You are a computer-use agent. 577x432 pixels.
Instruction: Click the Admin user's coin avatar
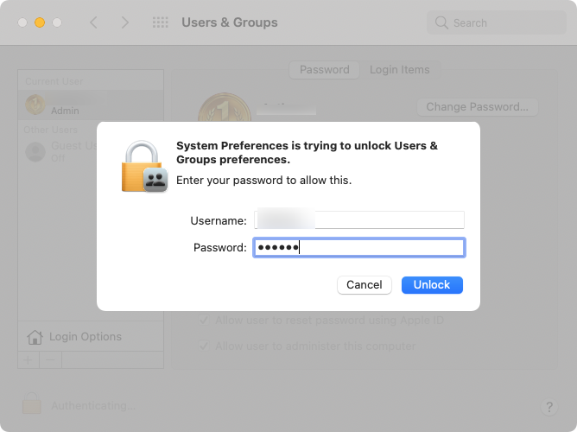coord(35,105)
